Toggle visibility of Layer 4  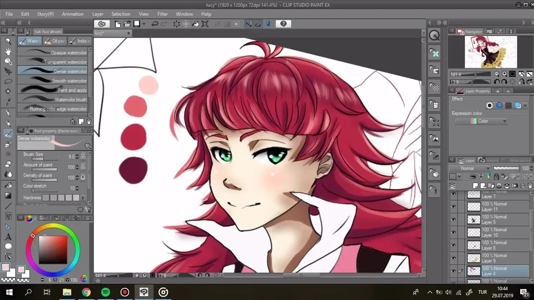coord(453,271)
